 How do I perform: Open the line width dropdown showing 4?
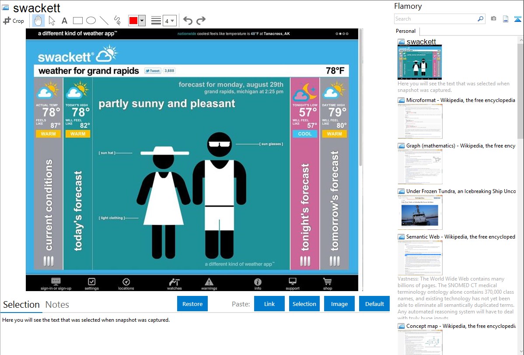click(x=170, y=21)
